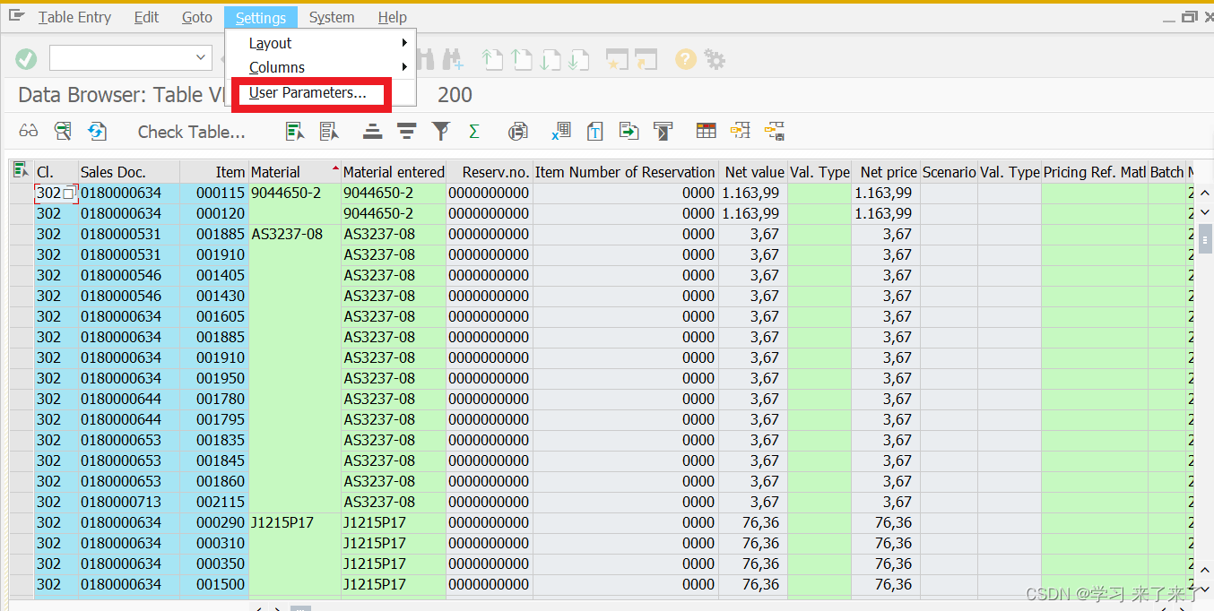Click the window menu icon at top-left
1214x611 pixels.
pos(17,16)
